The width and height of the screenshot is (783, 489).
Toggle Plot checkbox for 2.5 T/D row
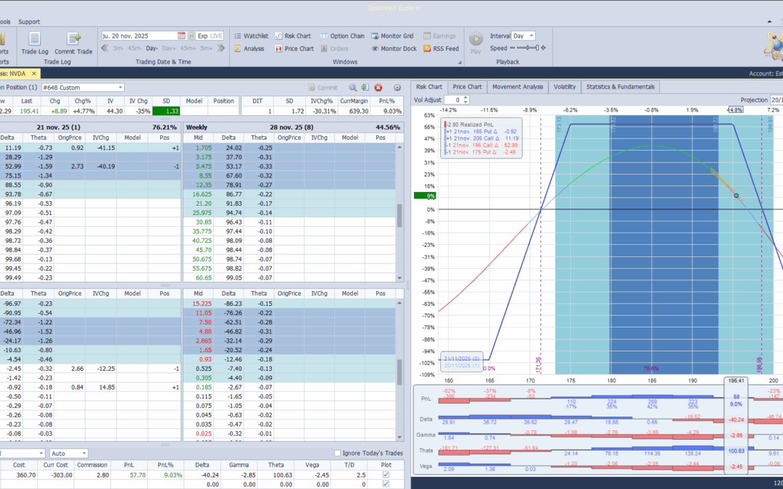pos(386,475)
